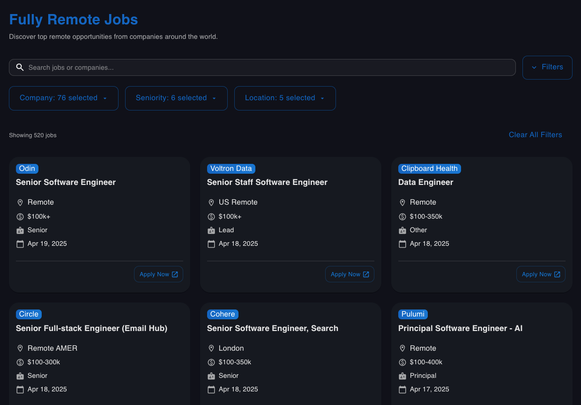Click salary dollar icon on Pulumi card

point(402,362)
